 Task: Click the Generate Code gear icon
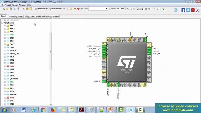pyautogui.click(x=27, y=9)
